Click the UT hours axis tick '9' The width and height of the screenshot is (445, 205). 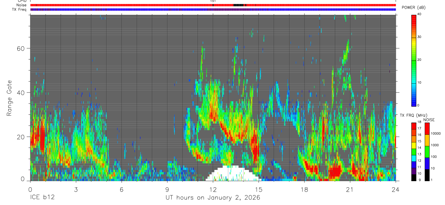pyautogui.click(x=167, y=189)
